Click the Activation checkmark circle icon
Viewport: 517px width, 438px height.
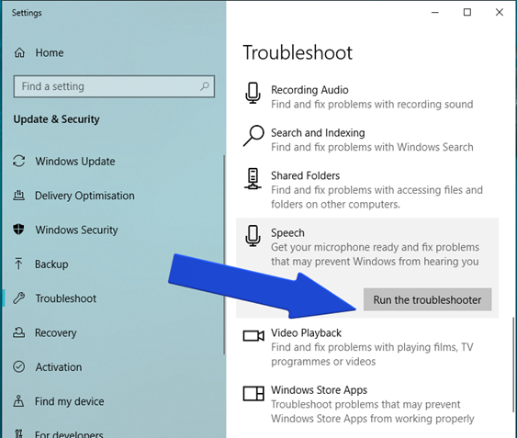click(18, 366)
